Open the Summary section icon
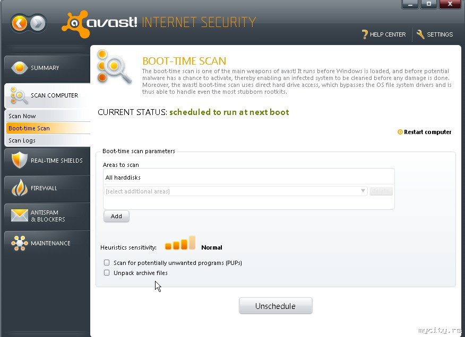465x337 pixels. 19,68
